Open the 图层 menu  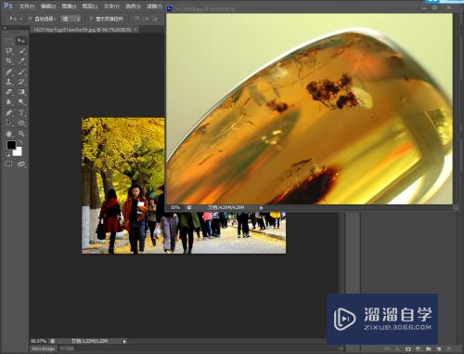tap(90, 7)
